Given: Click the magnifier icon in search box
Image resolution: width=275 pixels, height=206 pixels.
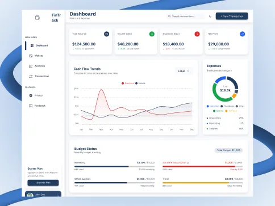Looking at the screenshot, I should point(169,16).
